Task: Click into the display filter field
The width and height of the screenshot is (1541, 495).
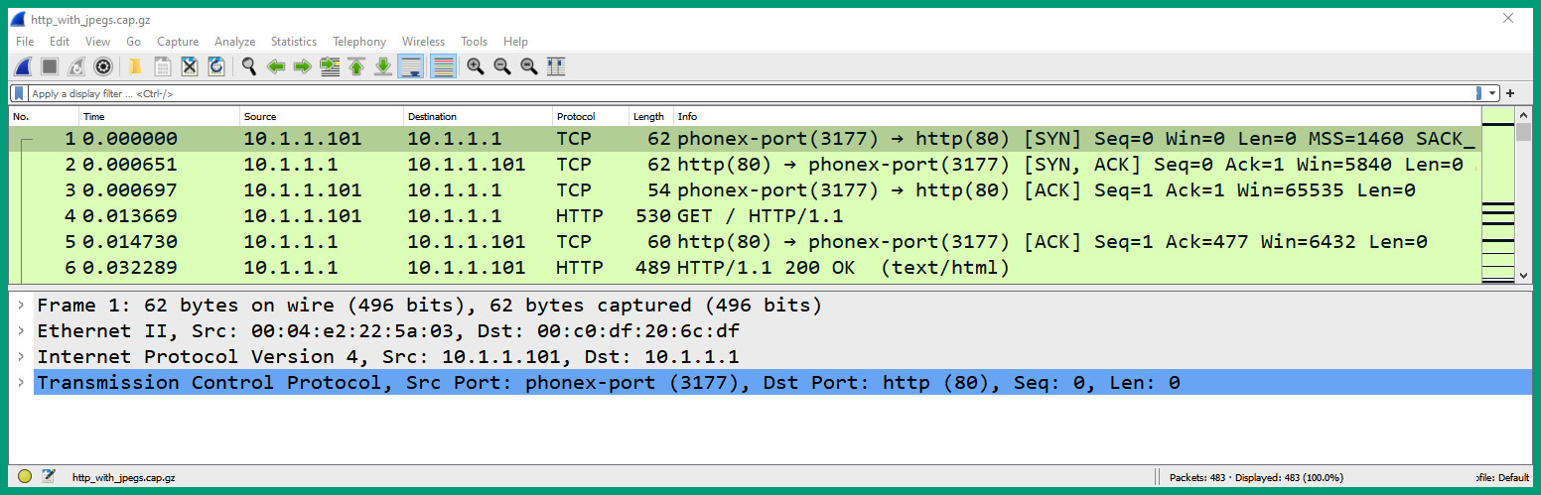Action: [x=750, y=93]
